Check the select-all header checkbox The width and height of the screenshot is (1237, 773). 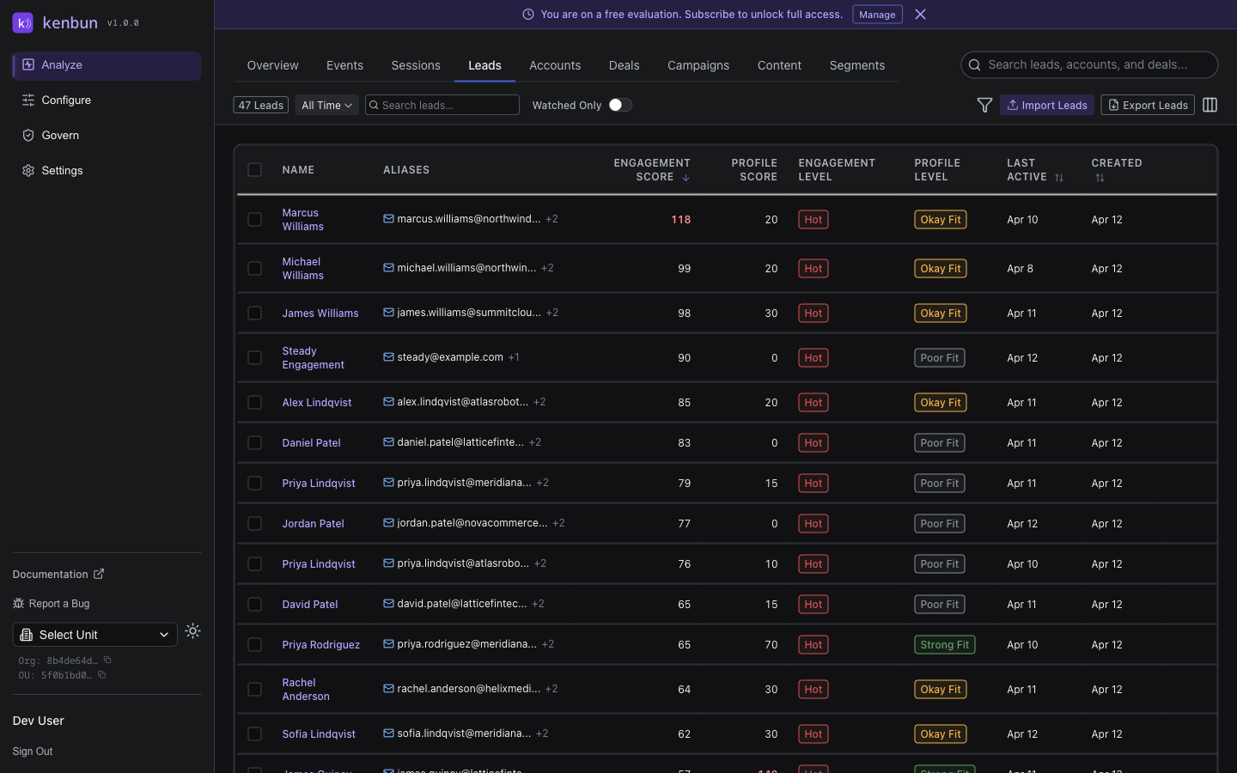(255, 170)
